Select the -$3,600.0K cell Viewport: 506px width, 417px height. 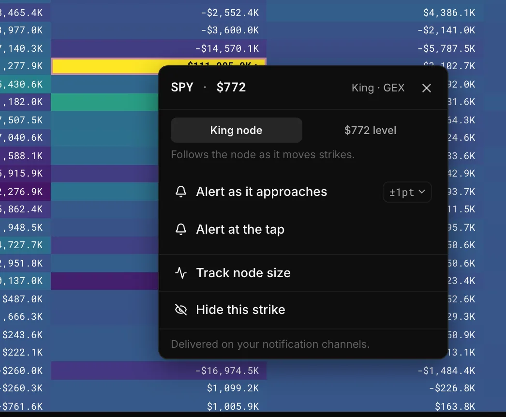click(159, 30)
